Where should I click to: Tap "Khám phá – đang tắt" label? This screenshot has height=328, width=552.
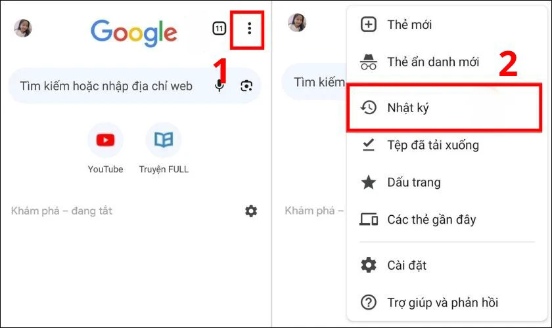pos(62,211)
